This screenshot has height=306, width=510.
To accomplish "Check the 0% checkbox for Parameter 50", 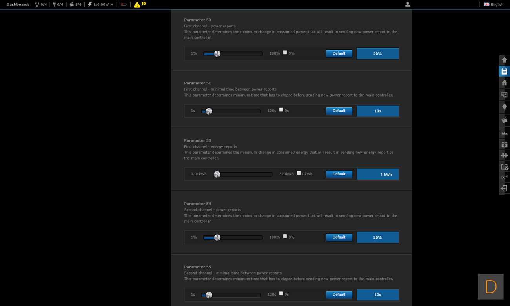I will pyautogui.click(x=285, y=53).
